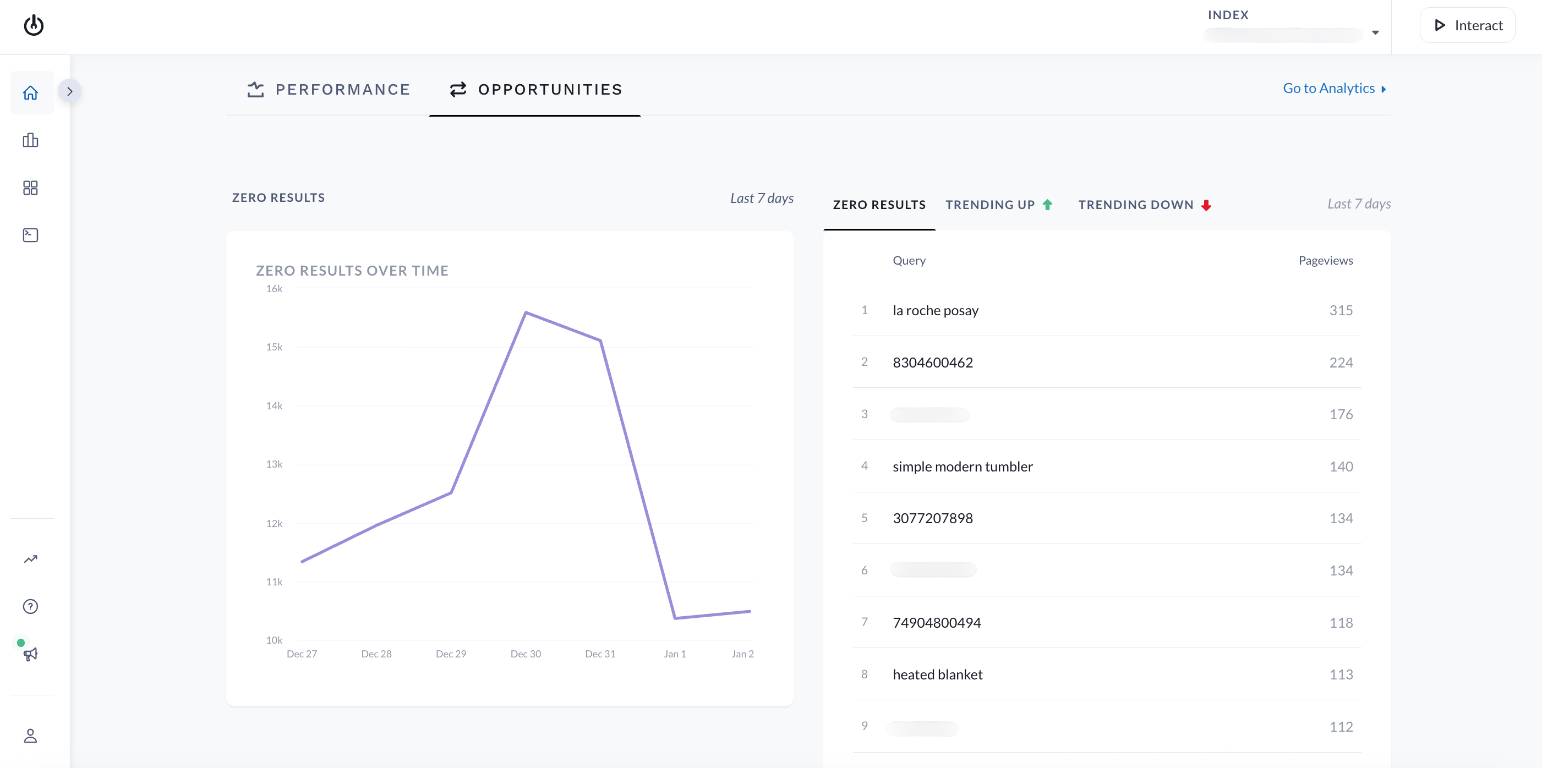Viewport: 1542px width, 768px height.
Task: Click the trending line sidebar icon
Action: 30,559
